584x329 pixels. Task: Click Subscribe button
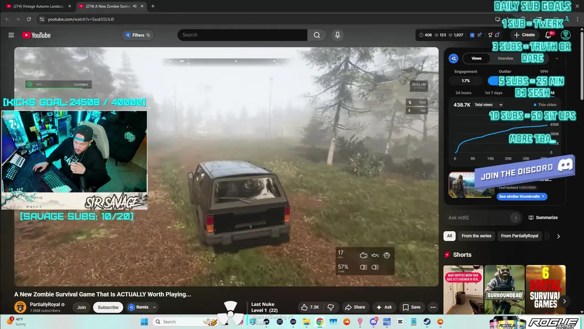(x=108, y=307)
